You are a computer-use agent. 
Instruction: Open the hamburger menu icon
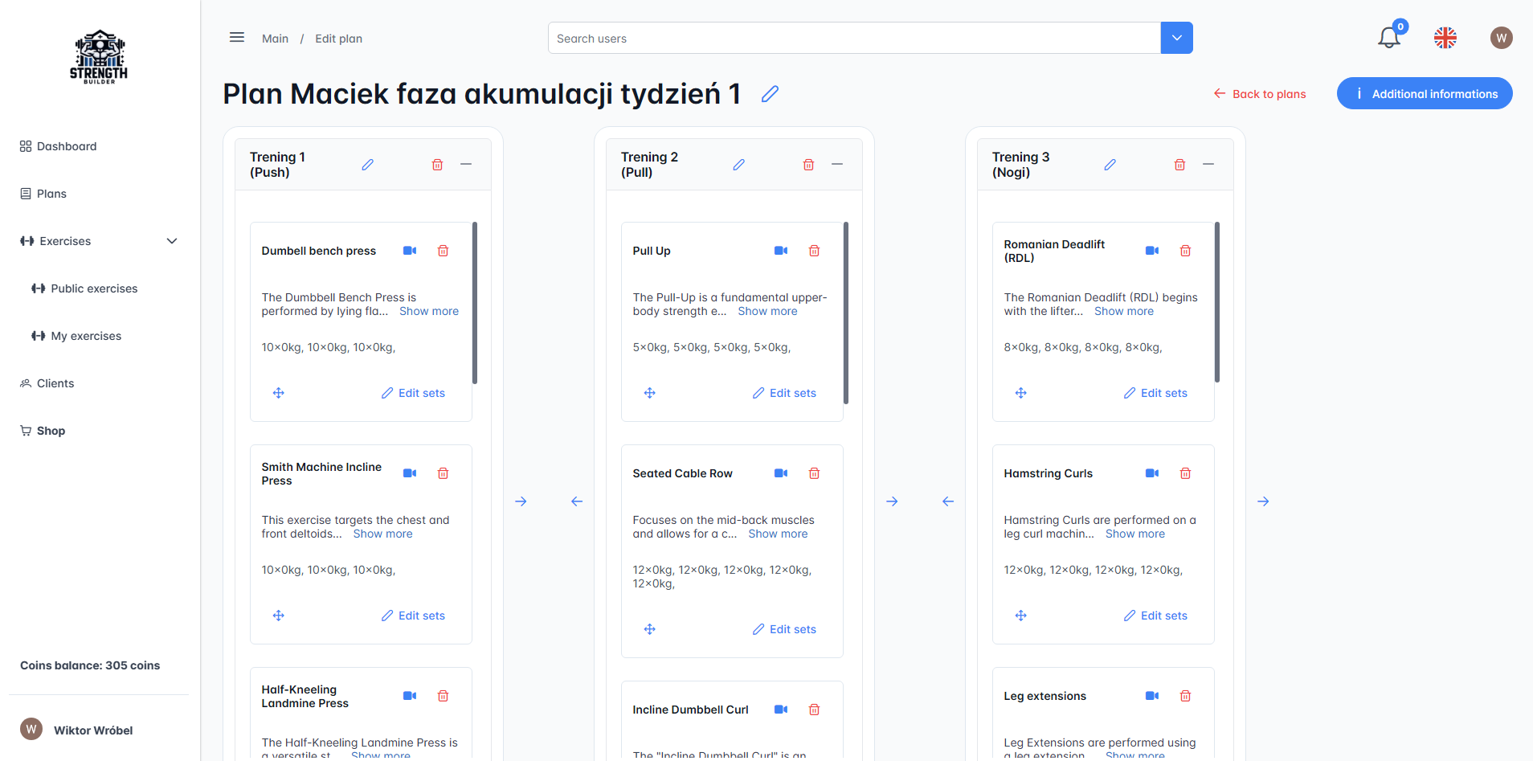[237, 38]
